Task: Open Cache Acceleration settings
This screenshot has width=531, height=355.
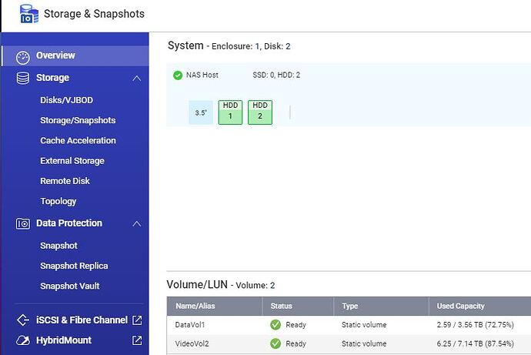Action: pyautogui.click(x=78, y=141)
